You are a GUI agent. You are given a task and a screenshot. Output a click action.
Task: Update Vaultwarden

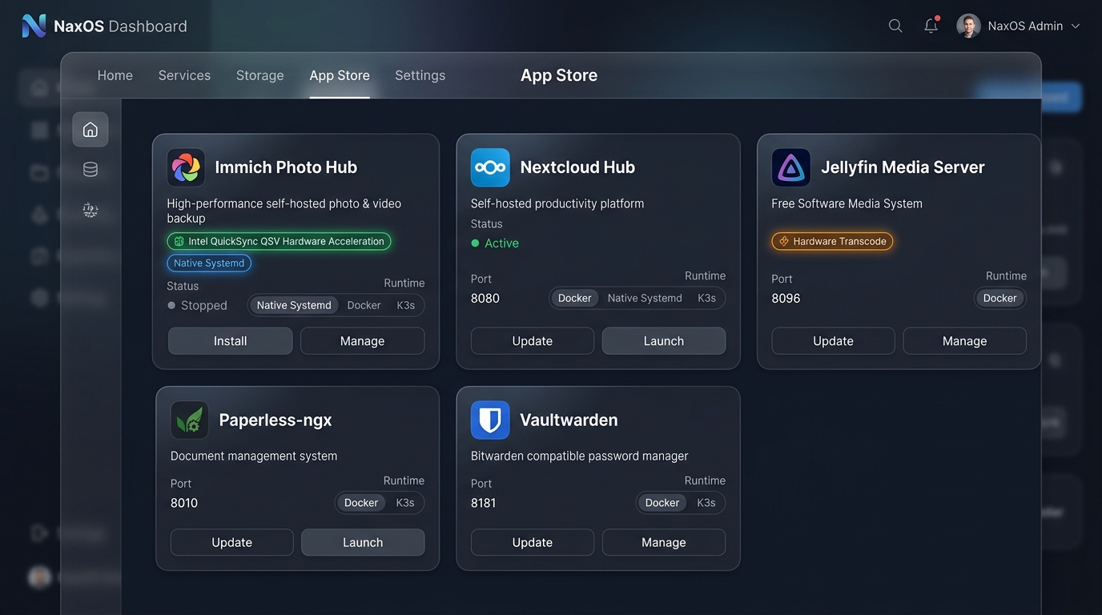pyautogui.click(x=533, y=542)
